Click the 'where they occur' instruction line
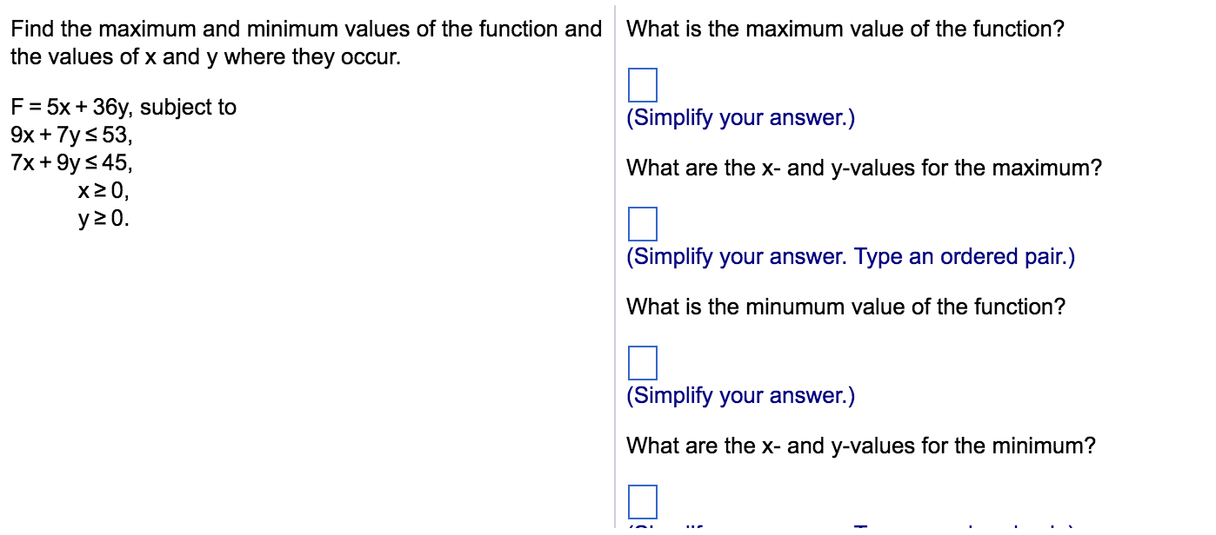The height and width of the screenshot is (535, 1216). 205,59
